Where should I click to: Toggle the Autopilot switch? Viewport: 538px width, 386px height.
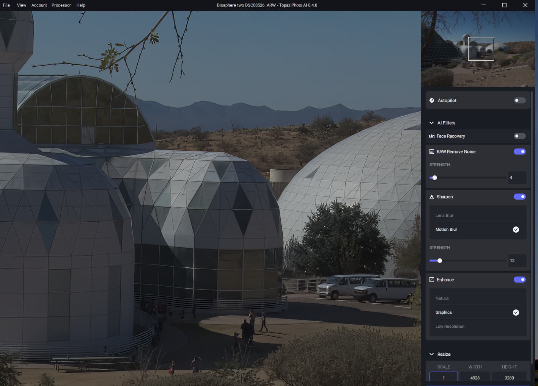(x=519, y=100)
